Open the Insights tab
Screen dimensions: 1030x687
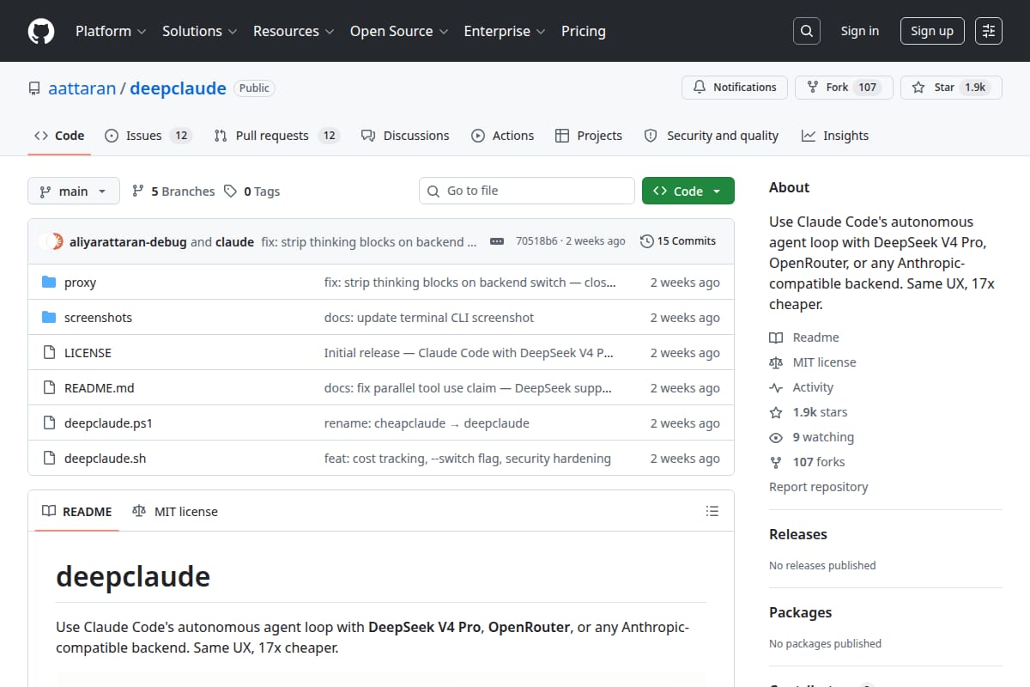(835, 136)
